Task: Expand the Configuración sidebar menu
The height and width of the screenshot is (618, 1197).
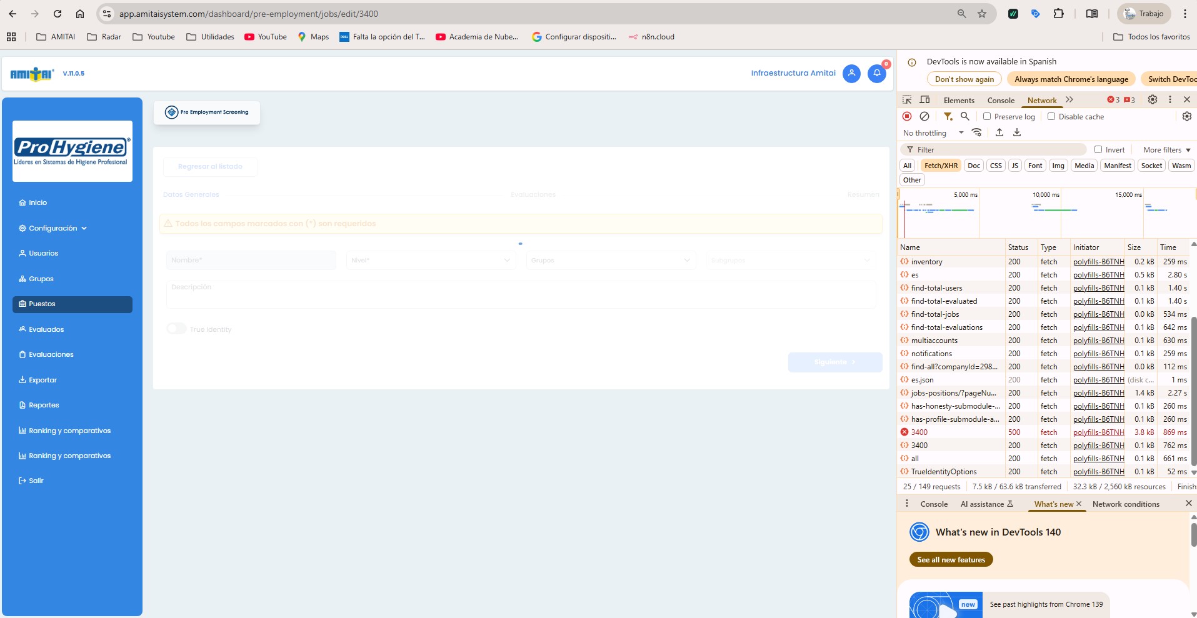Action: (53, 228)
